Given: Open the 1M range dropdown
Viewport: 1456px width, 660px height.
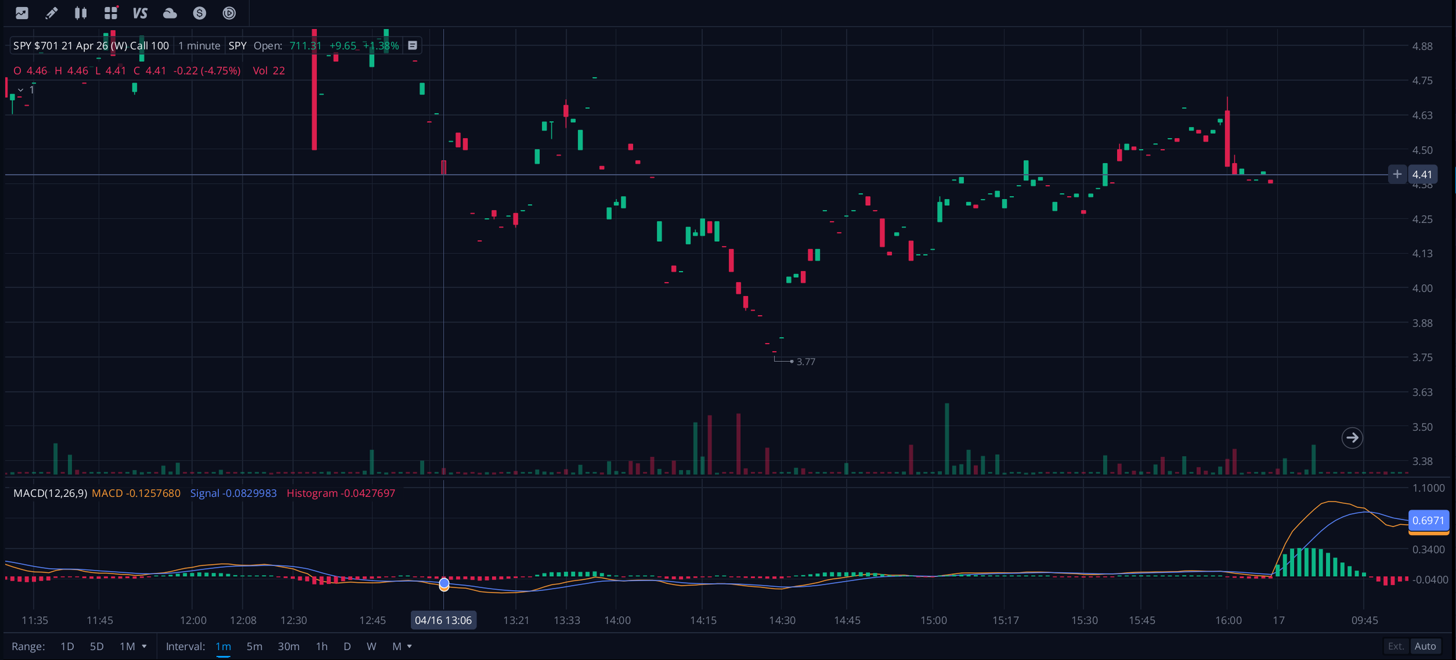Looking at the screenshot, I should point(133,646).
